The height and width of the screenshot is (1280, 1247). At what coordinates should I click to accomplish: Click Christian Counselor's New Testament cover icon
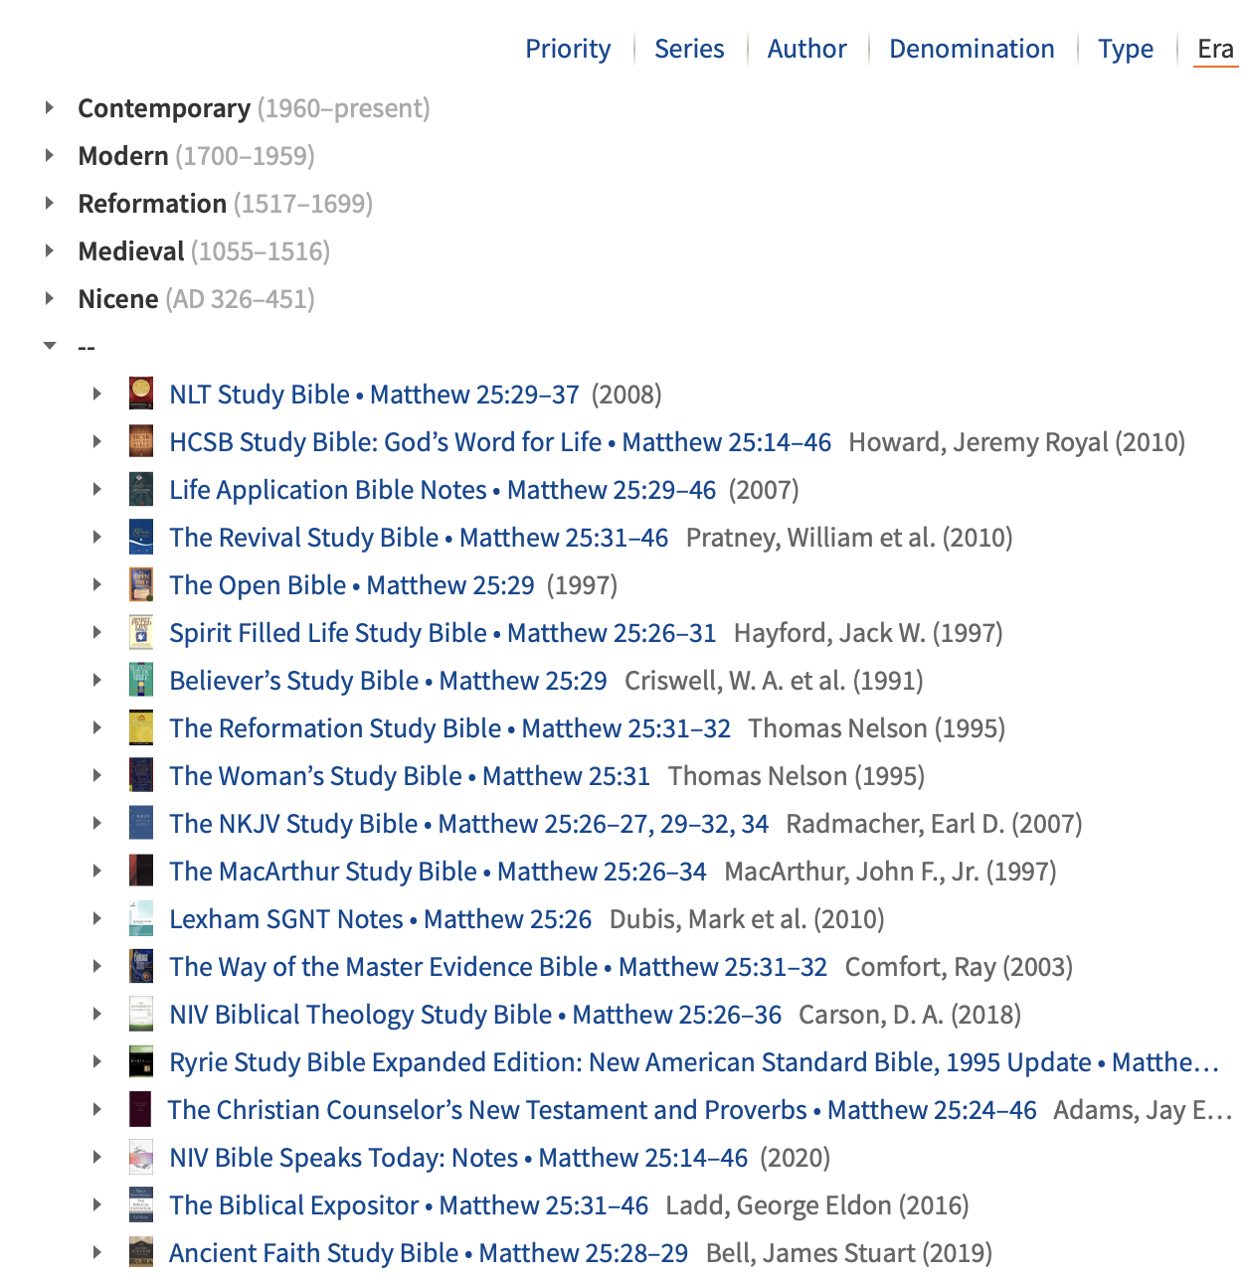tap(141, 1109)
